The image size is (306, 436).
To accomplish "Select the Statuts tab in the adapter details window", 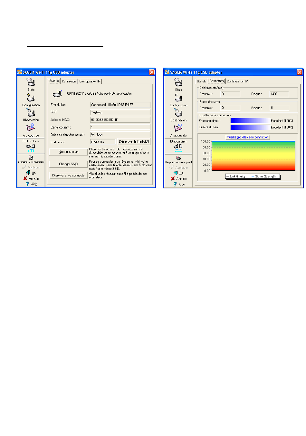I will pos(54,81).
